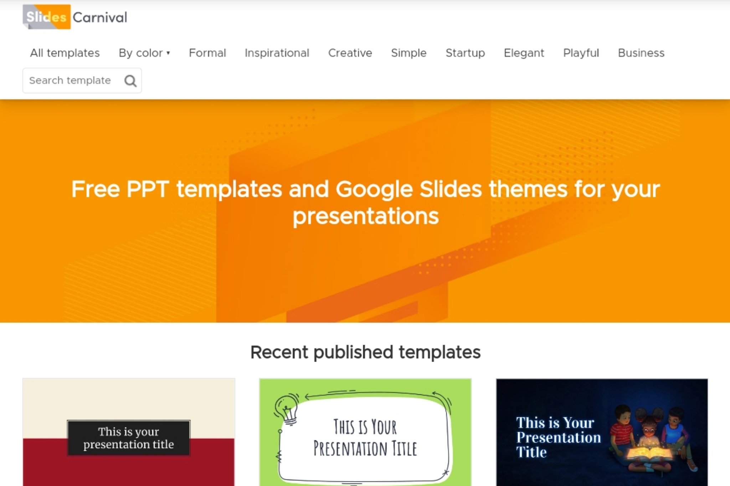The width and height of the screenshot is (730, 486).
Task: View Startup presentation templates
Action: [x=465, y=53]
